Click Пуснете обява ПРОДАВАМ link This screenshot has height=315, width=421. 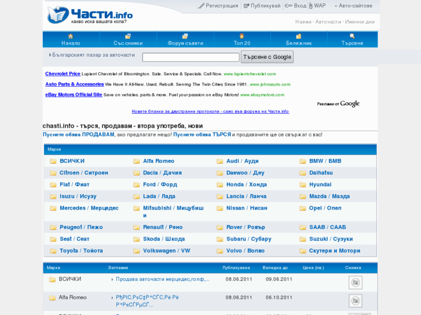pos(78,135)
